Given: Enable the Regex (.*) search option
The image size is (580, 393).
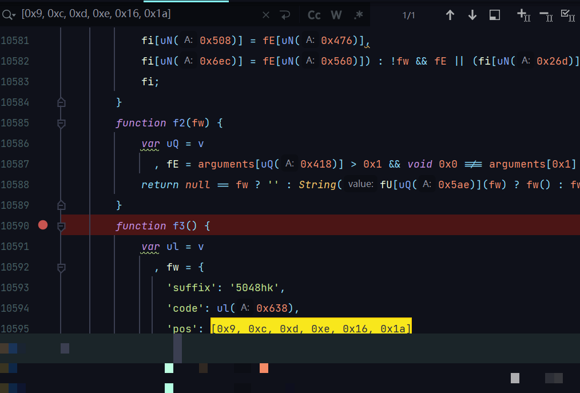Looking at the screenshot, I should (358, 15).
